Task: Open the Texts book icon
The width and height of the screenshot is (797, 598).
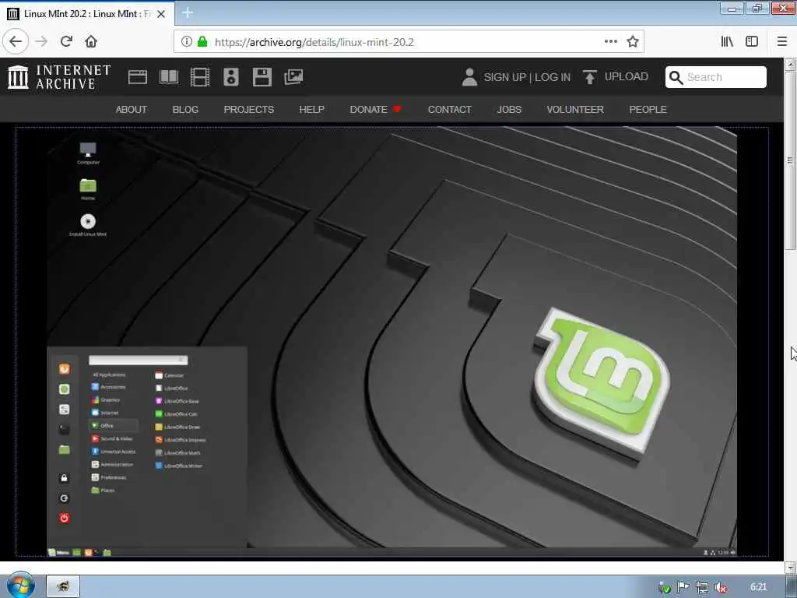Action: [169, 77]
